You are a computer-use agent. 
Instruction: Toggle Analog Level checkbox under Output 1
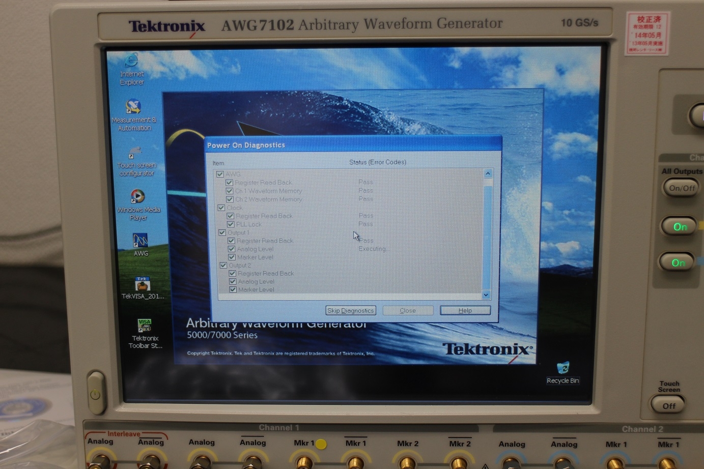(x=232, y=249)
